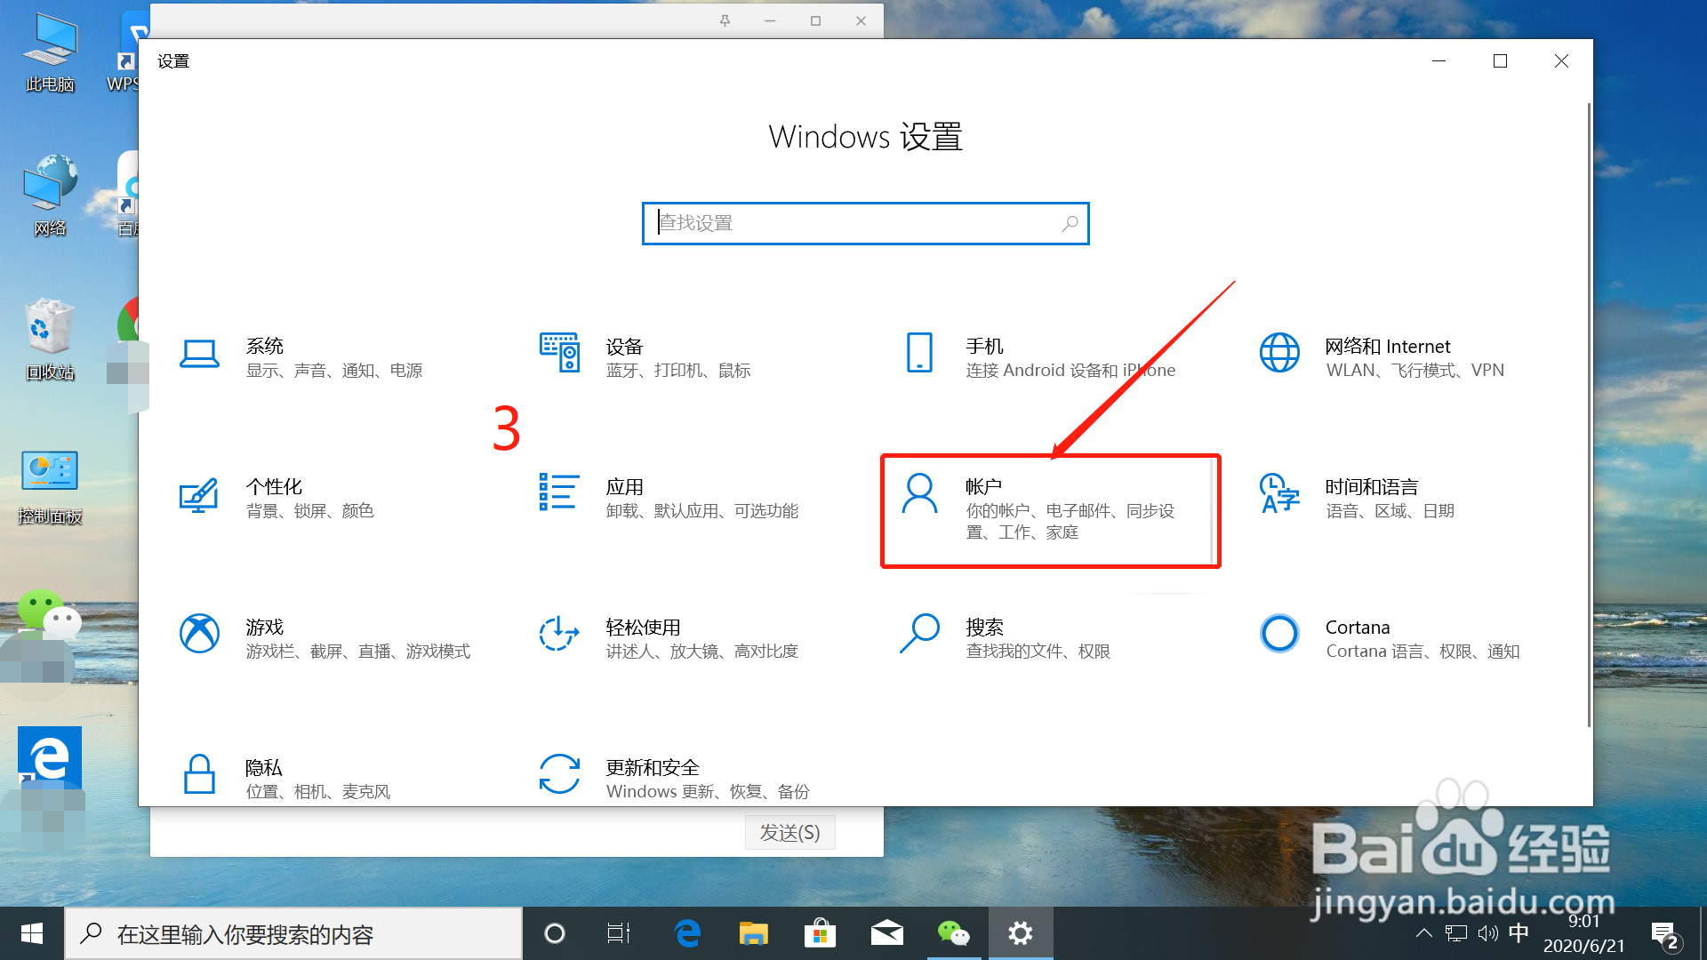The image size is (1707, 960).
Task: Maximize the 设置 window
Action: click(x=1500, y=60)
